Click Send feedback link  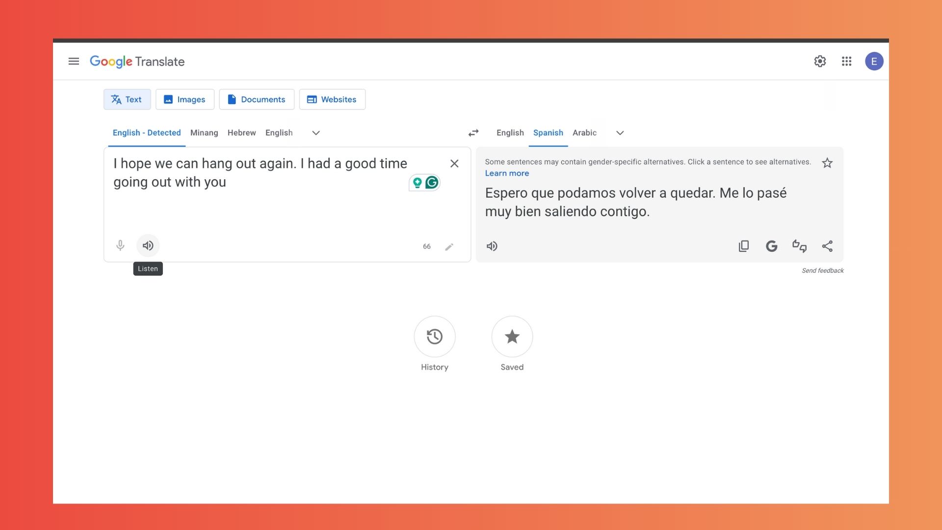(x=822, y=271)
